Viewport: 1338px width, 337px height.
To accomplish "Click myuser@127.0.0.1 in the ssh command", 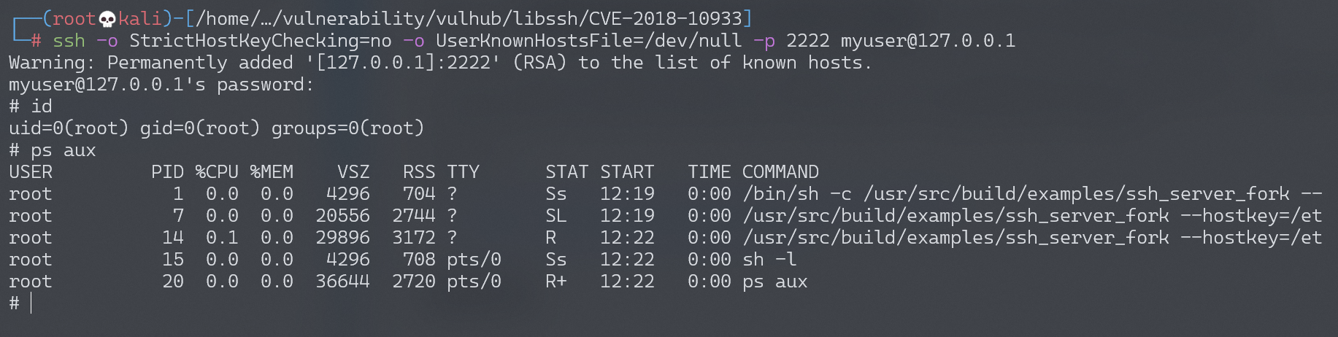I will tap(927, 41).
